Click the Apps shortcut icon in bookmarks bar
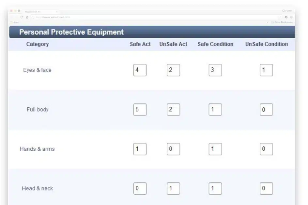The height and width of the screenshot is (205, 308). (x=16, y=22)
